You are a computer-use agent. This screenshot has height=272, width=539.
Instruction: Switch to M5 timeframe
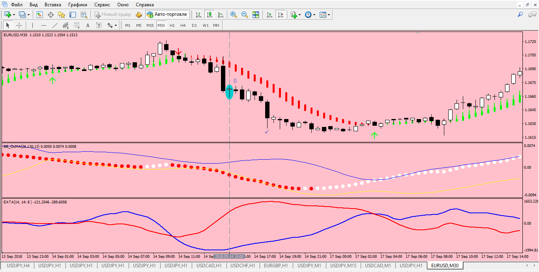click(139, 25)
